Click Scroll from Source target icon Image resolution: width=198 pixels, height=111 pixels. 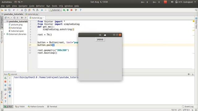[15, 18]
